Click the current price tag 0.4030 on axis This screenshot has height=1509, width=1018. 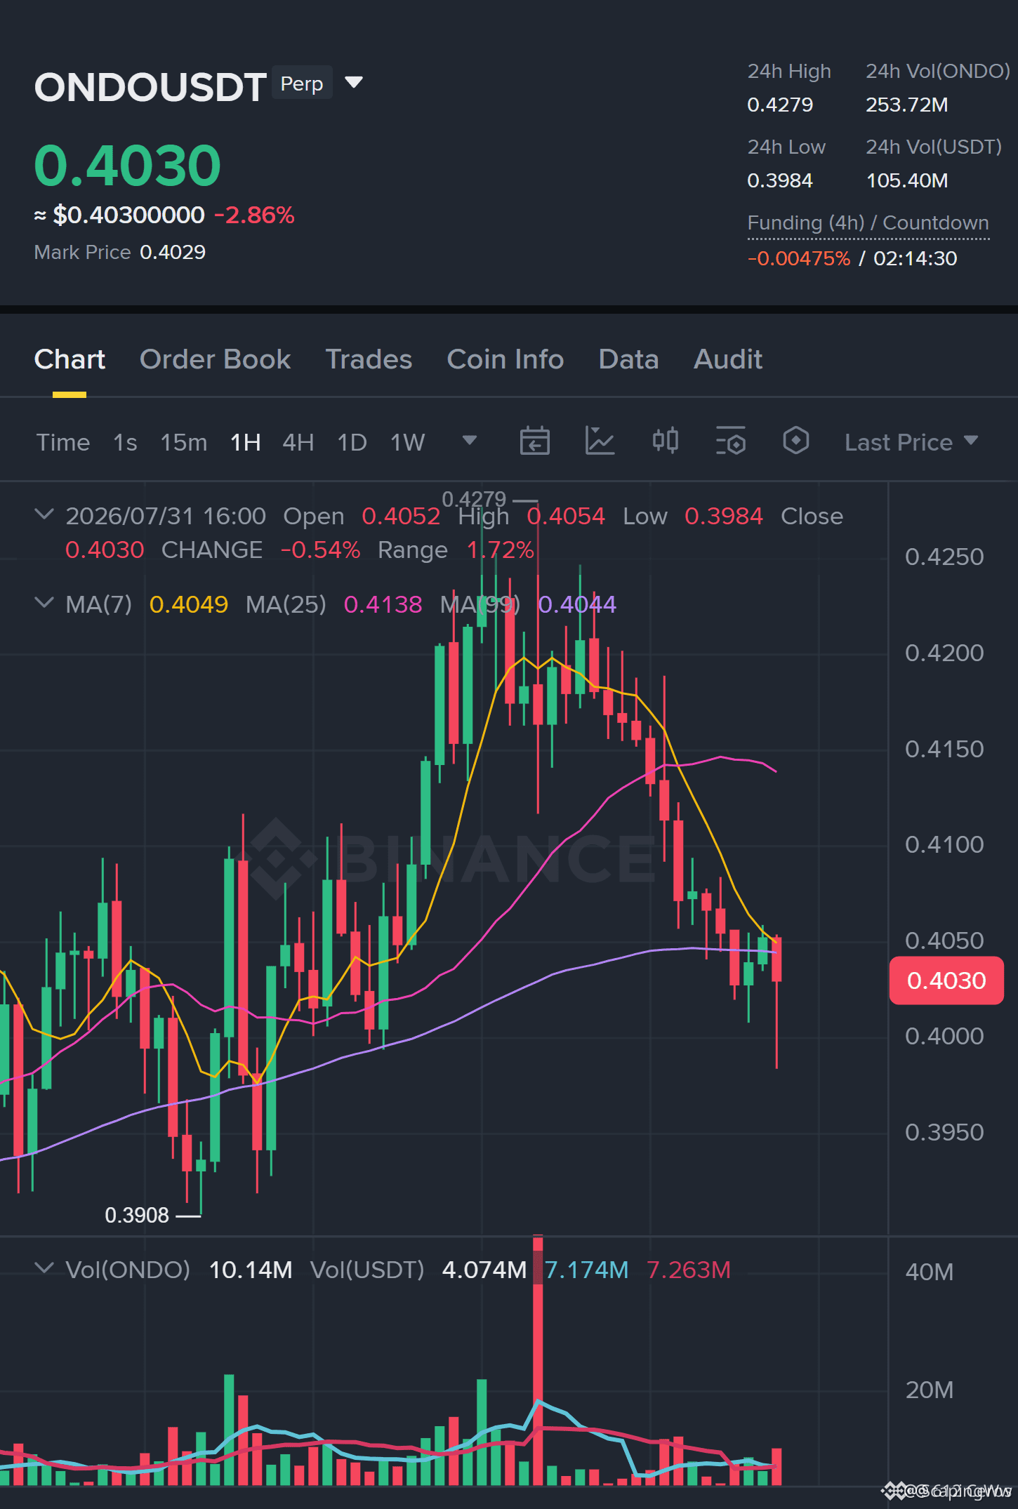tap(946, 980)
